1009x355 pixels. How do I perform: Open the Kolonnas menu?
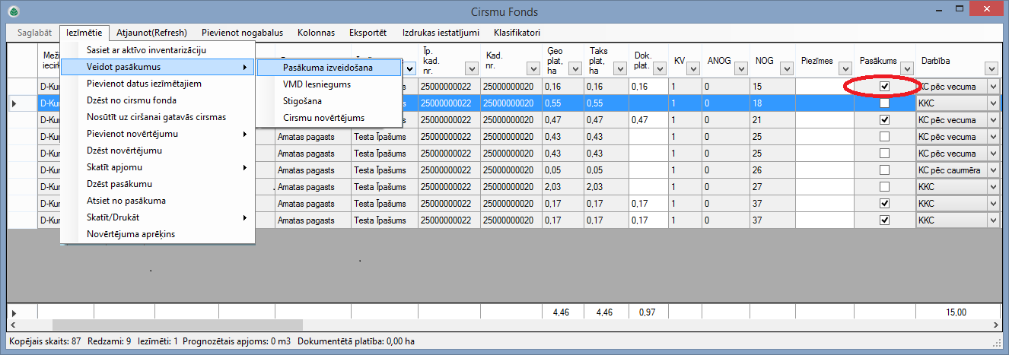316,33
